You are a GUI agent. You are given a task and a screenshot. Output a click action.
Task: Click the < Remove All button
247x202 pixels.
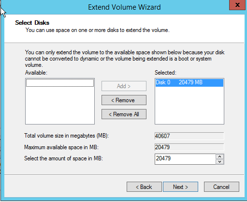click(124, 114)
